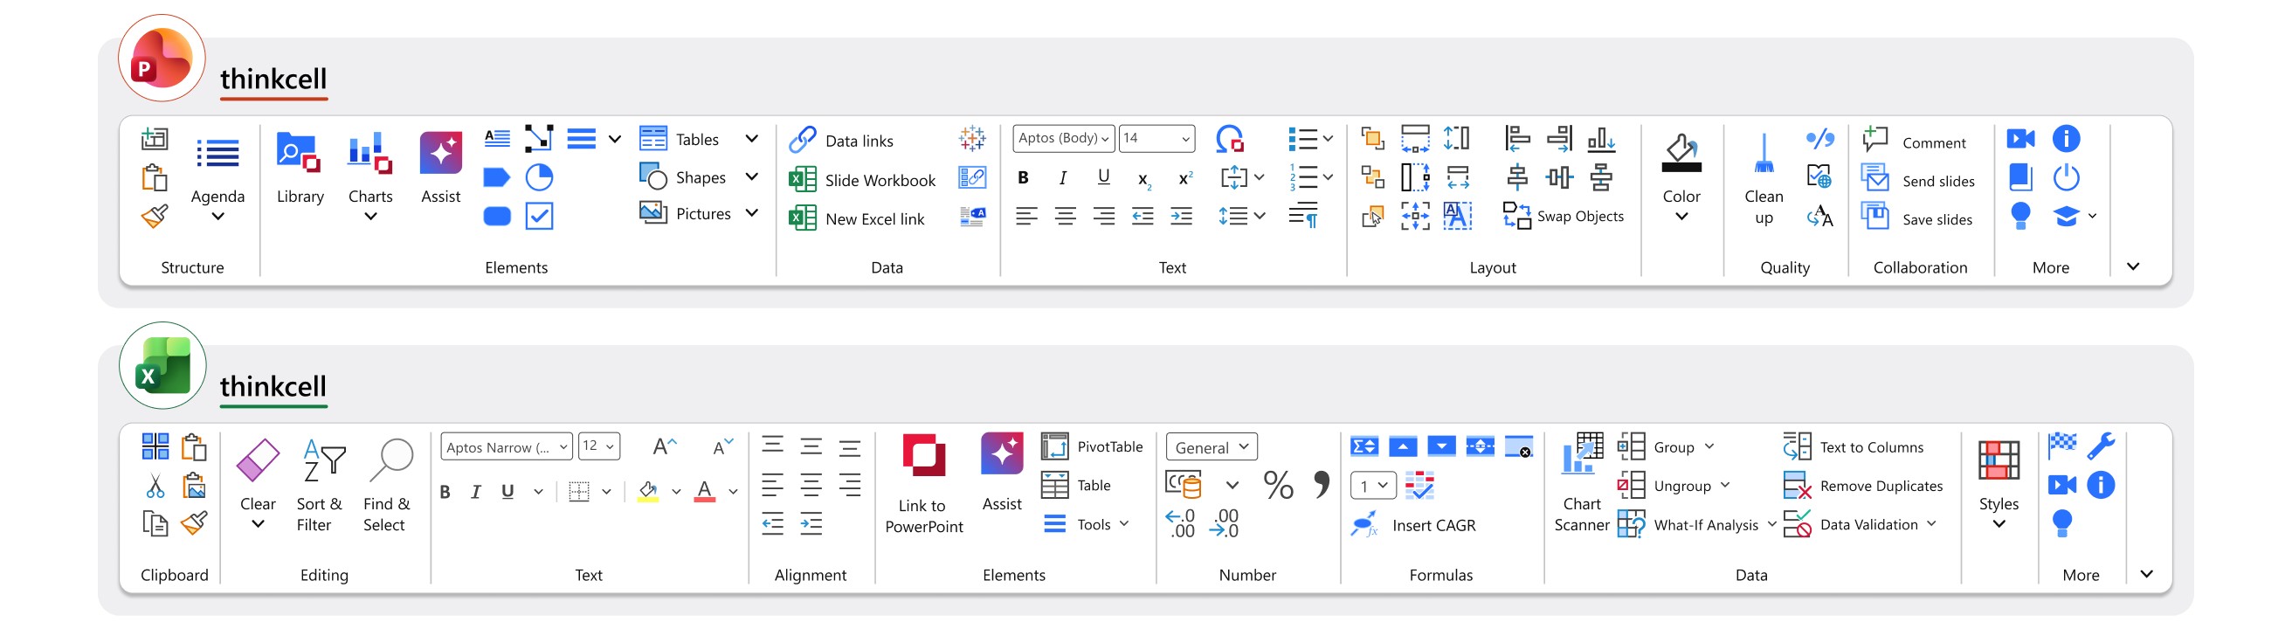Toggle Italic in Excel Text group
This screenshot has height=629, width=2292.
click(476, 491)
